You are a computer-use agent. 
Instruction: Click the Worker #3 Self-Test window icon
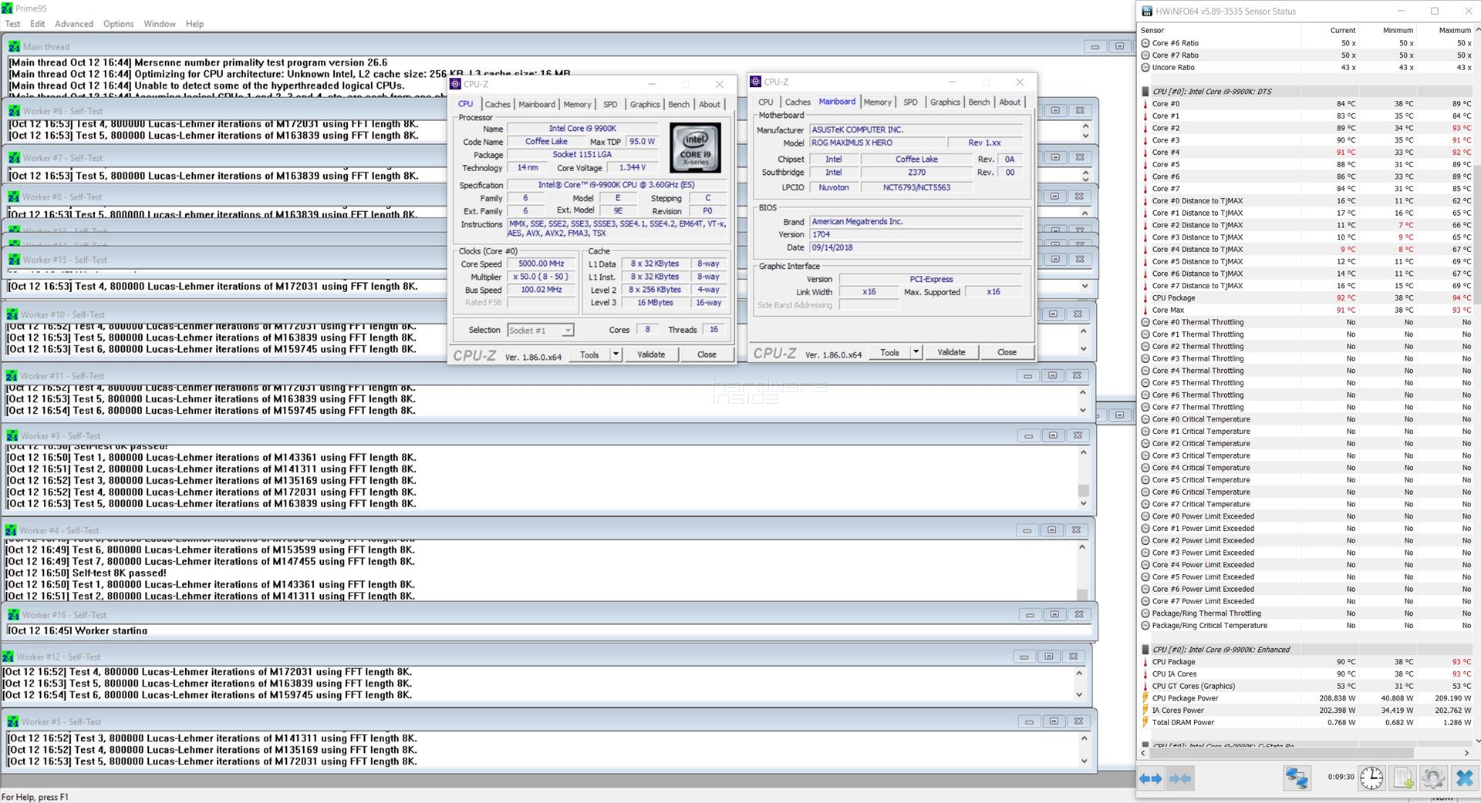[x=12, y=436]
